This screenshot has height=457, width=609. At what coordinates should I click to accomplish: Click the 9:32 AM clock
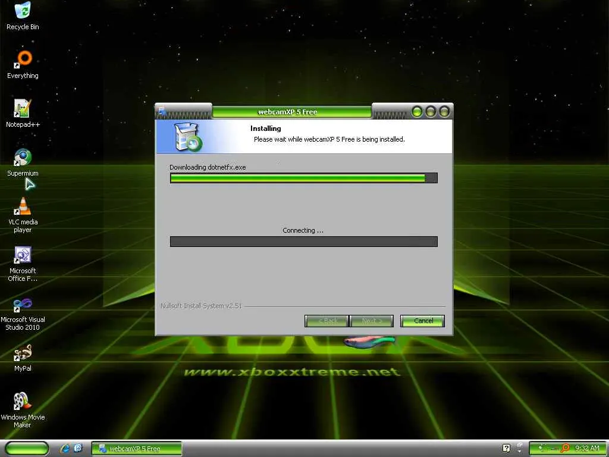[587, 448]
